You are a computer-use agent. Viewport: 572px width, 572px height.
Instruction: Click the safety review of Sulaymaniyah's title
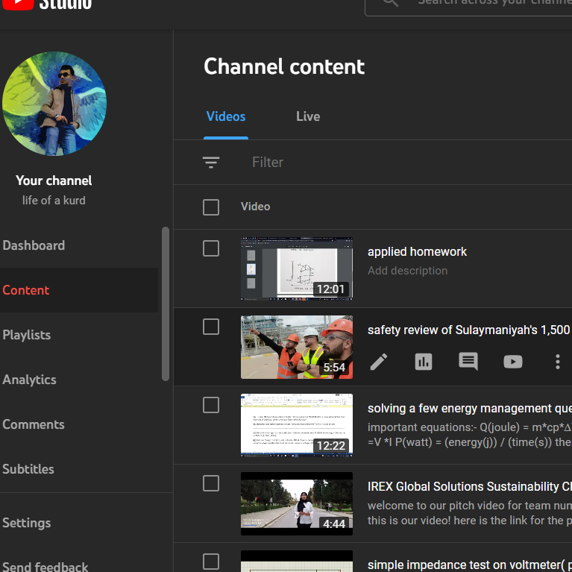coord(469,330)
